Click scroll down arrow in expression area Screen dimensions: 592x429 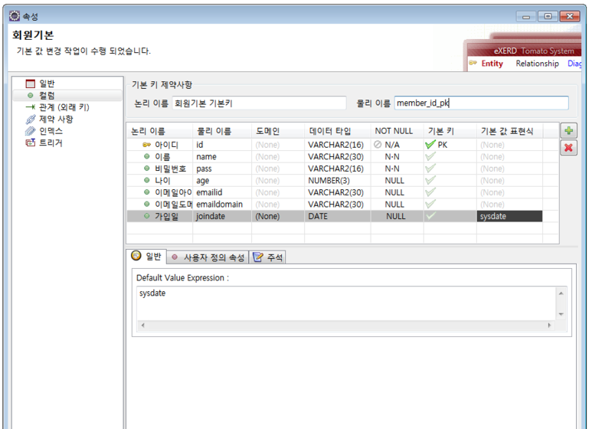(561, 314)
